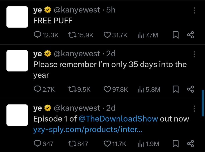The image size is (205, 152).
Task: Reply to the FREE PUFF tweet
Action: click(x=38, y=35)
